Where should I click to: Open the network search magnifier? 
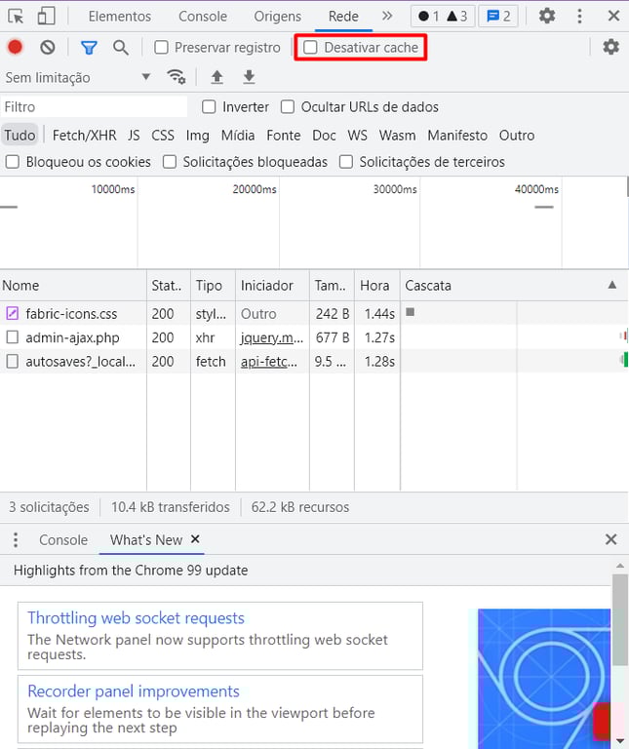(120, 47)
